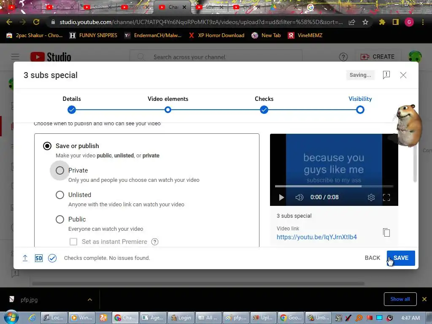Select the Private visibility radio button
This screenshot has height=324, width=432.
(x=60, y=170)
